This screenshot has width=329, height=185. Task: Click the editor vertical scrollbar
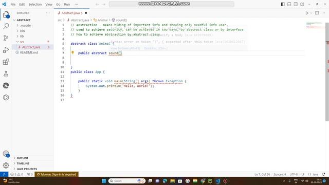point(327,72)
